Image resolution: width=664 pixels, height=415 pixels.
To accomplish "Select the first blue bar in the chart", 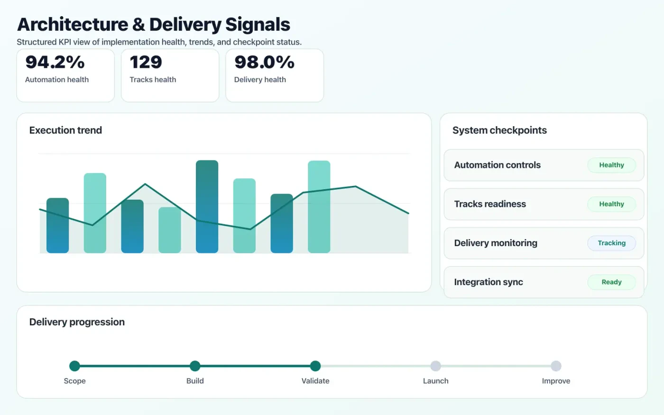I will (57, 224).
